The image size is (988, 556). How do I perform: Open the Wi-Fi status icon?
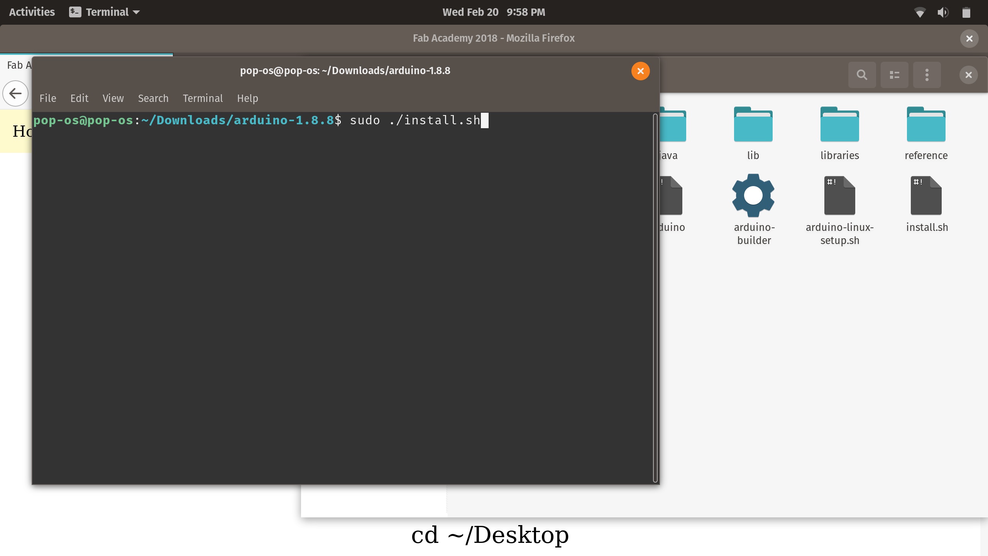click(920, 12)
